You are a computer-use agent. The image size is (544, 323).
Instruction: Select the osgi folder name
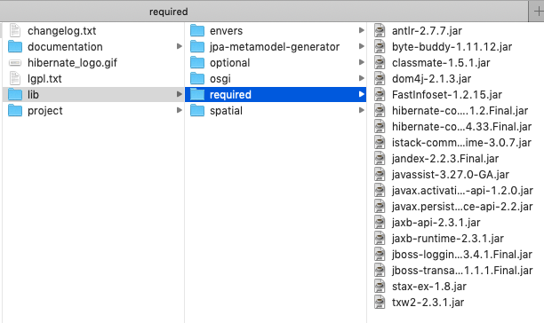[x=220, y=79]
